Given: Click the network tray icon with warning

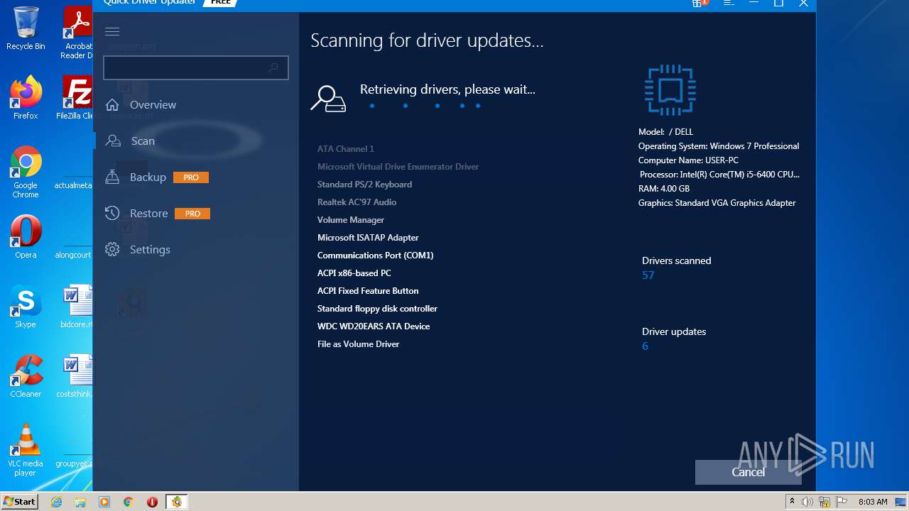Looking at the screenshot, I should tap(824, 502).
